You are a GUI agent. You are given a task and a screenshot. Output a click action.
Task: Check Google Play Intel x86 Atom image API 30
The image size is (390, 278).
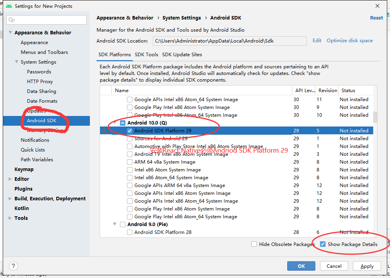130,107
